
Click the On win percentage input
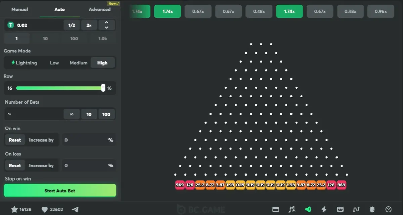(x=88, y=140)
